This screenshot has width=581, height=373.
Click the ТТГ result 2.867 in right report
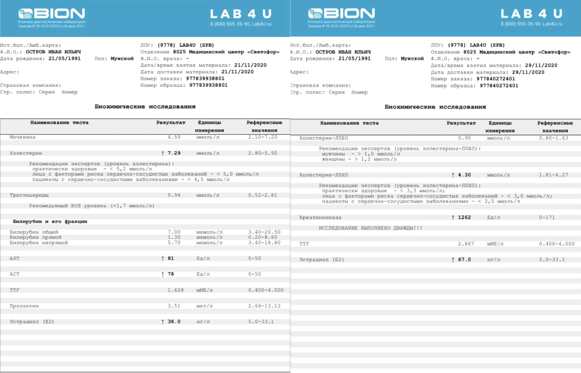[x=466, y=244]
